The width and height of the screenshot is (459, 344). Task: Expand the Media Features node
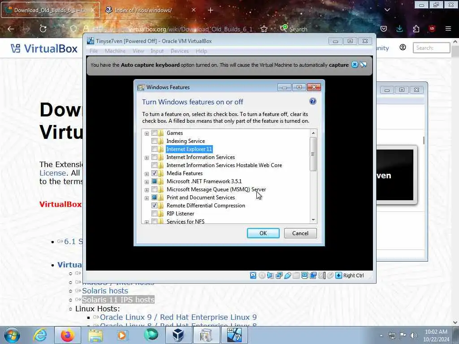[x=147, y=174]
